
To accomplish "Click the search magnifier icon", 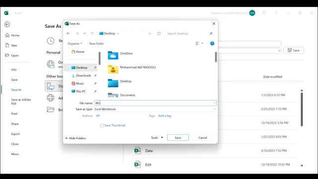I will pyautogui.click(x=211, y=33).
